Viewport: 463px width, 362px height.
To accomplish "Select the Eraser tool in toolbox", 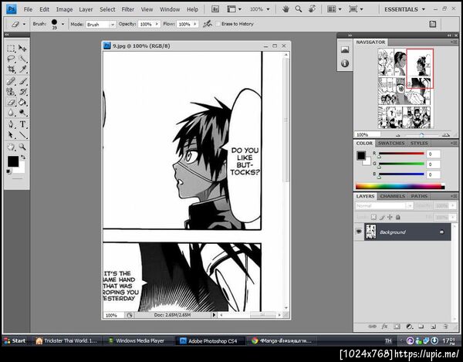I will pos(11,103).
